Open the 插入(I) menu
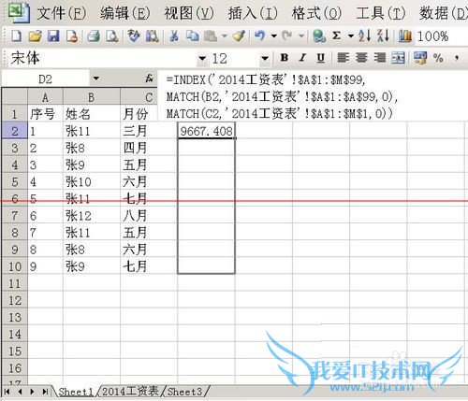 click(x=253, y=13)
